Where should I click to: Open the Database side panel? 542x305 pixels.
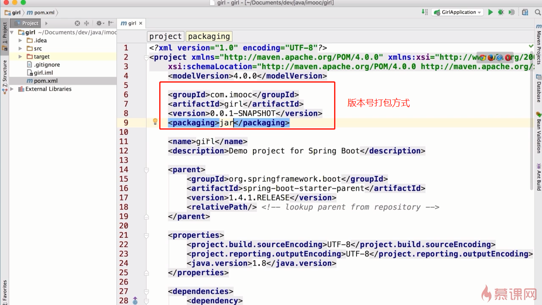coord(539,89)
